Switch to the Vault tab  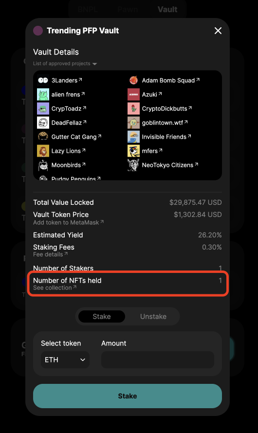(x=167, y=9)
